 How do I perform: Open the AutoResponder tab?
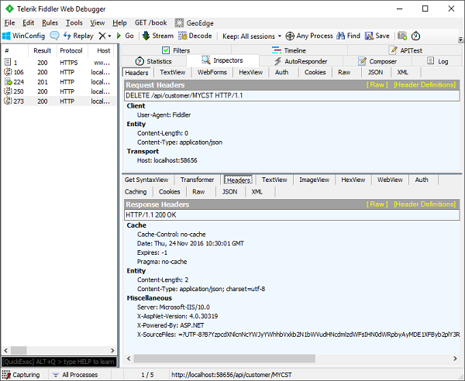pos(301,61)
